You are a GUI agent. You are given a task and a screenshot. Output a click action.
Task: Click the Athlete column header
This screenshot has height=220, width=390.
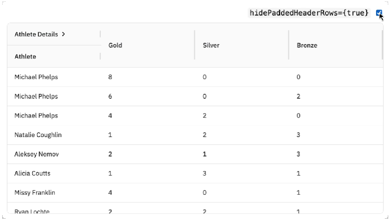pyautogui.click(x=25, y=56)
